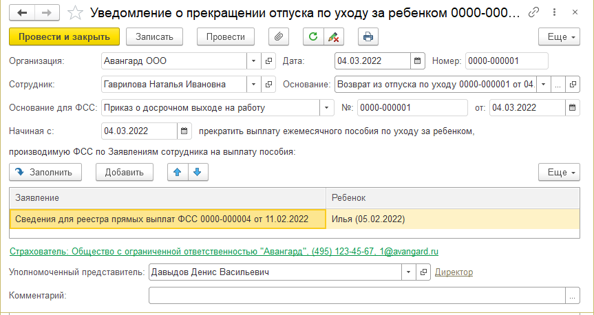This screenshot has width=594, height=315.
Task: Expand the Сотрудник dropdown list
Action: tap(253, 85)
